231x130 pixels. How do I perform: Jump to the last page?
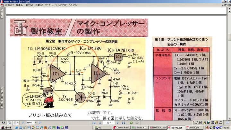click(124, 123)
